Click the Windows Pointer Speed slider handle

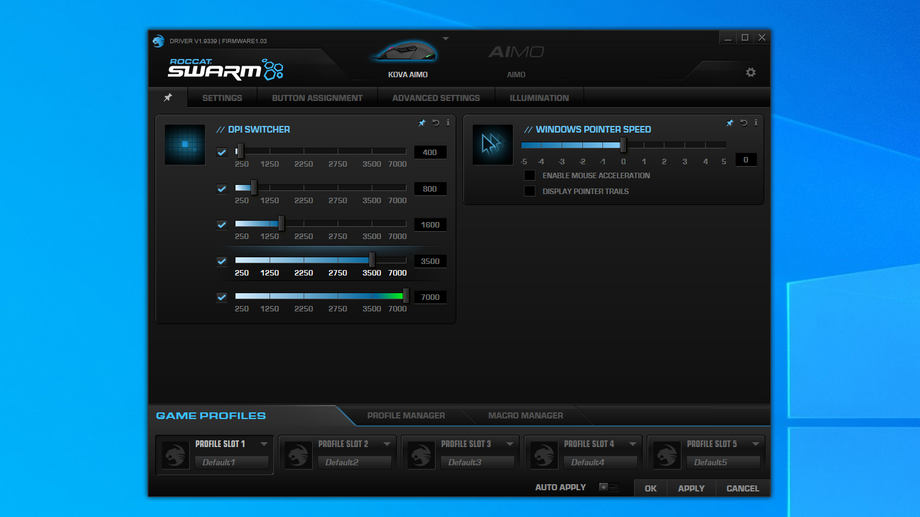623,145
